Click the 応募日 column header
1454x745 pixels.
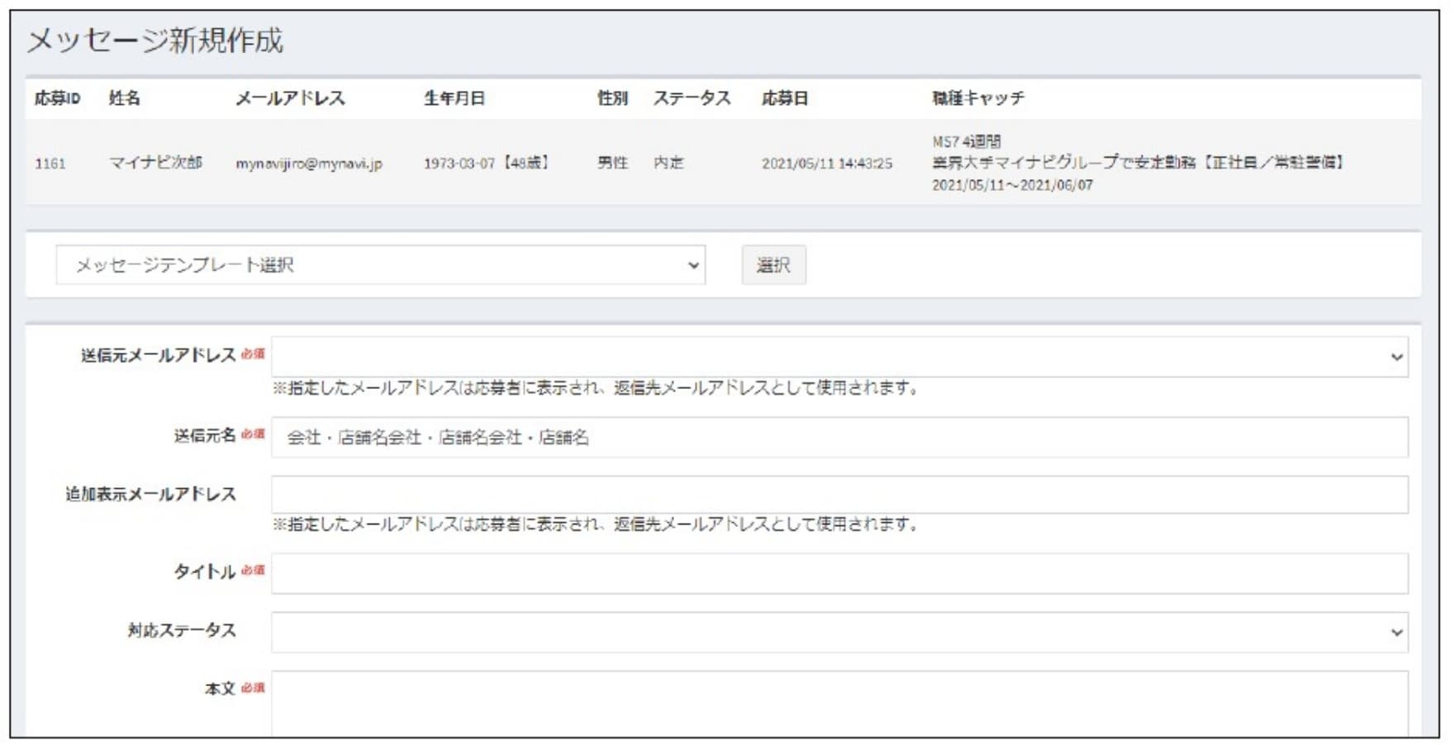784,98
